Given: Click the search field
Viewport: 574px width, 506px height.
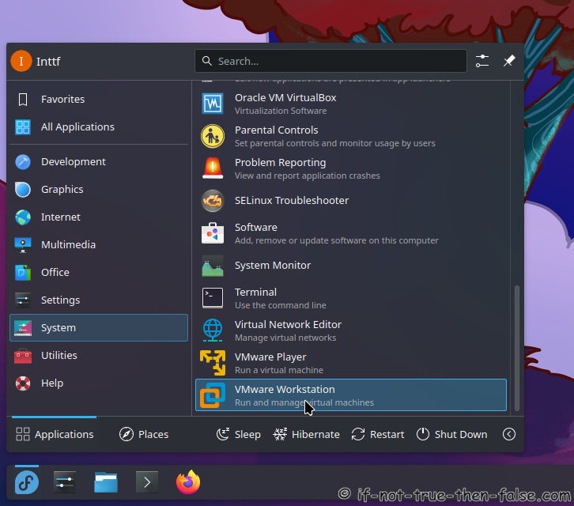Looking at the screenshot, I should 331,61.
